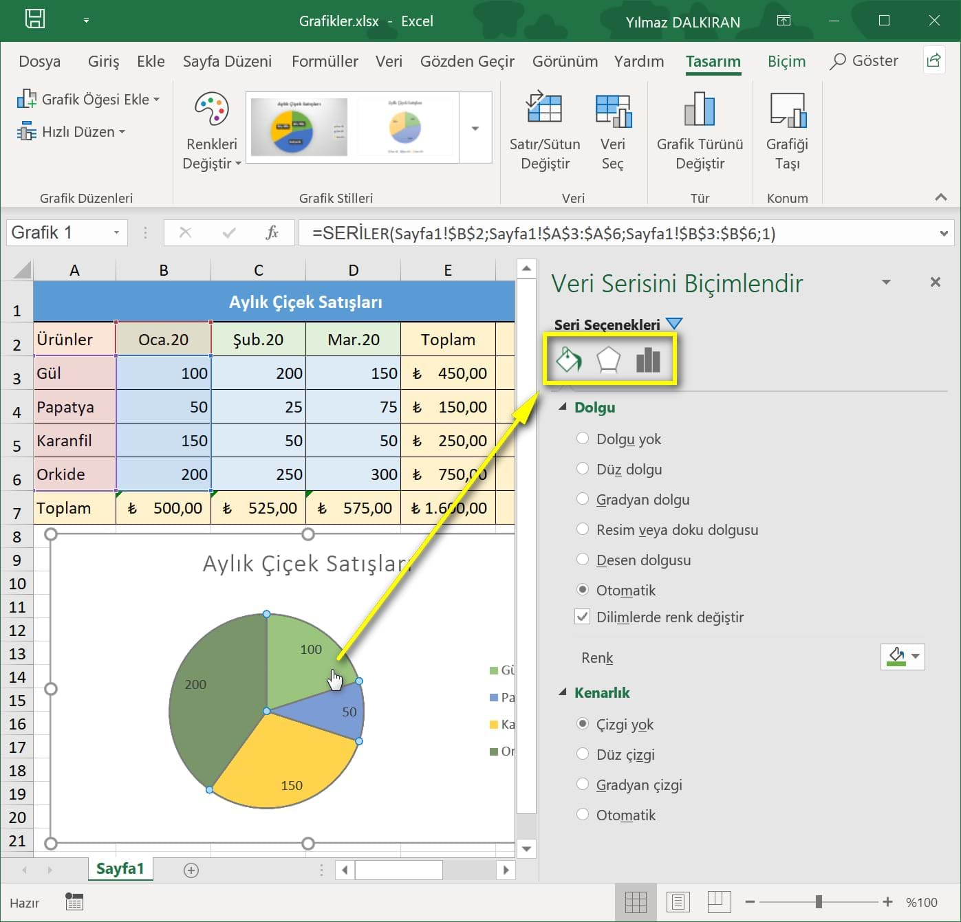Viewport: 961px width, 922px height.
Task: Switch to the Ekle tab
Action: click(x=151, y=61)
